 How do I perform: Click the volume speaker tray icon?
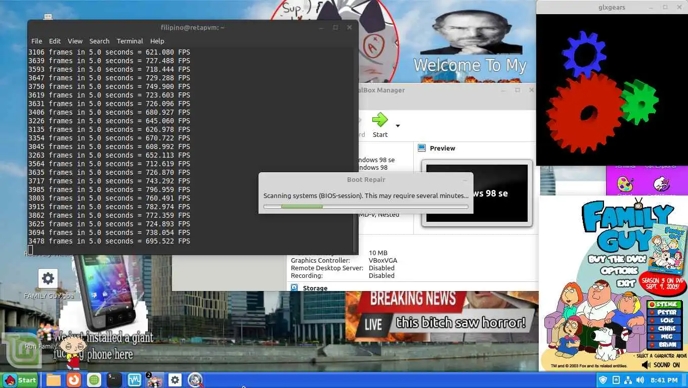point(640,380)
